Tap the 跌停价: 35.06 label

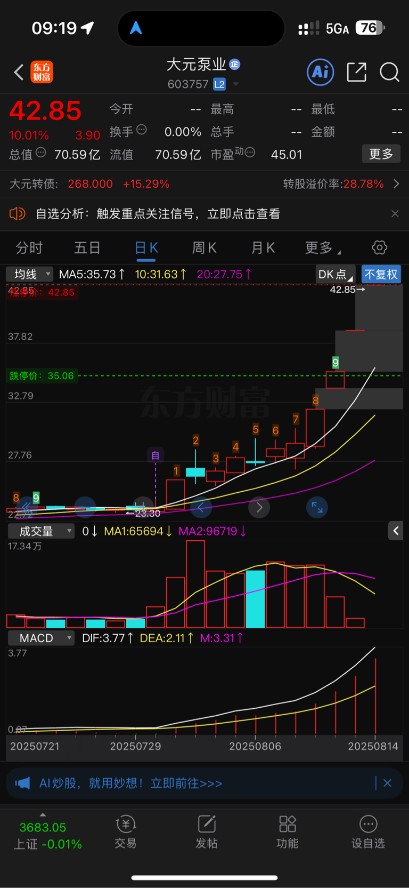coord(42,375)
